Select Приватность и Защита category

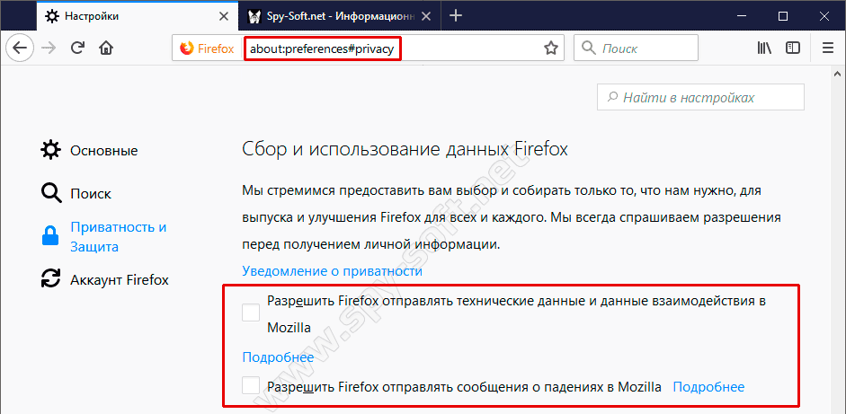104,237
